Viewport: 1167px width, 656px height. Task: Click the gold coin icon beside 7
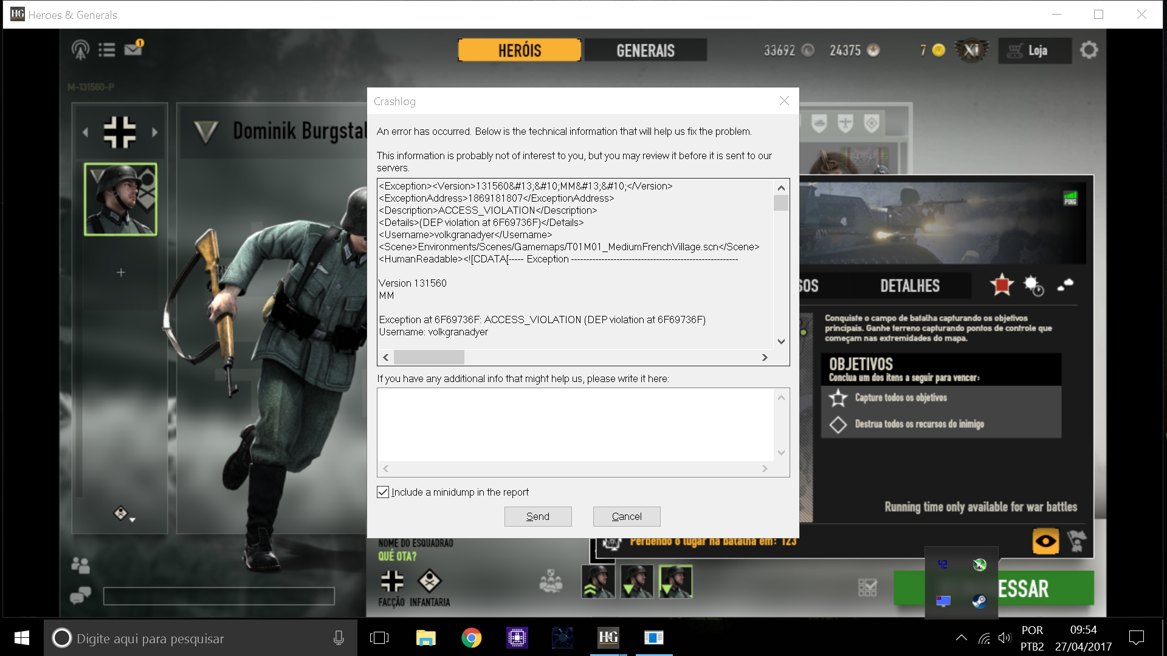[939, 50]
